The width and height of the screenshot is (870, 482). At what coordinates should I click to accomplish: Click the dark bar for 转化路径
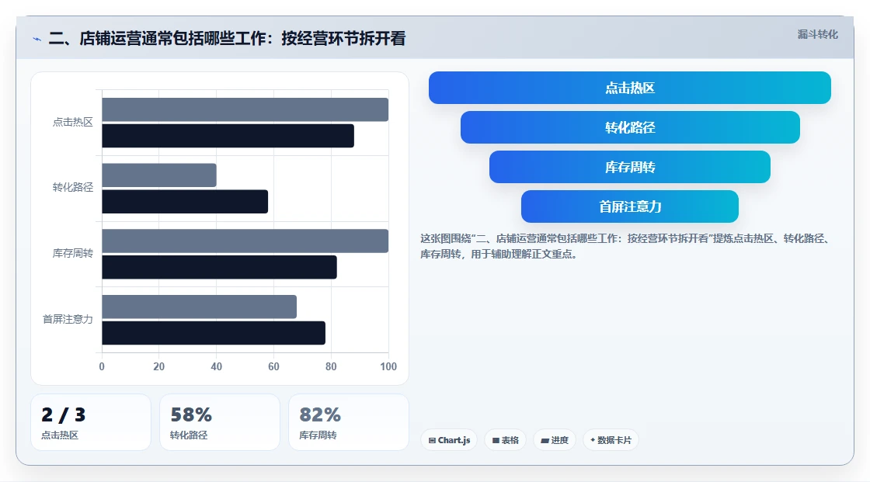pyautogui.click(x=185, y=201)
